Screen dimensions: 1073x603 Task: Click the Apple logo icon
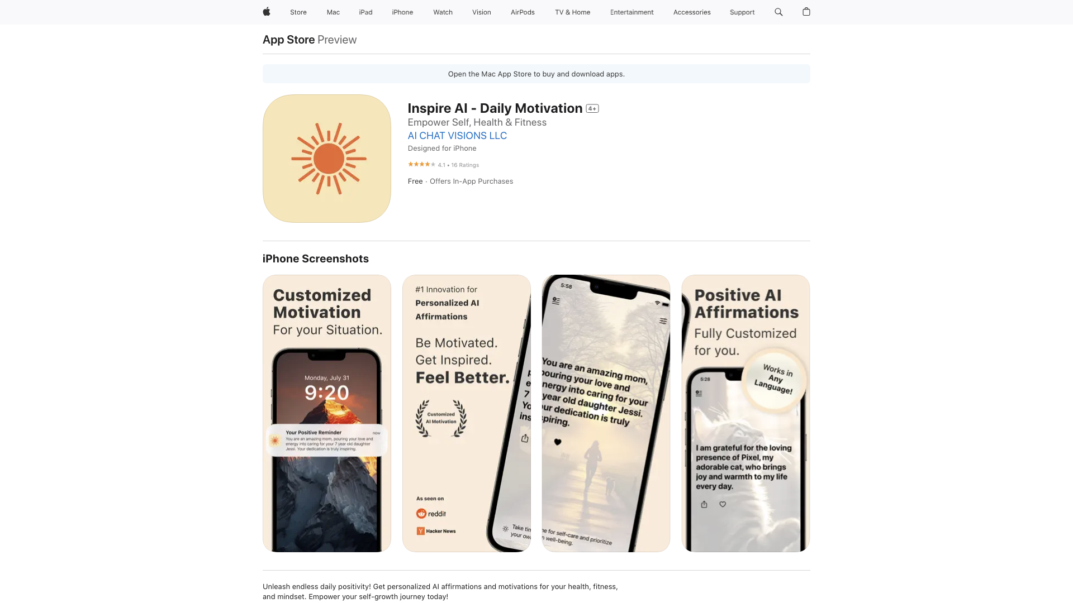(x=267, y=12)
